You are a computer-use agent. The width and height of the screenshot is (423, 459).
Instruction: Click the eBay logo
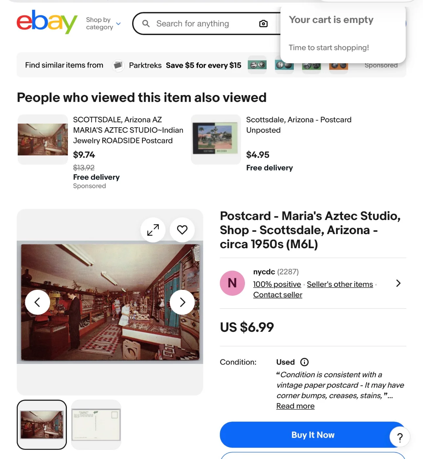[x=47, y=22]
